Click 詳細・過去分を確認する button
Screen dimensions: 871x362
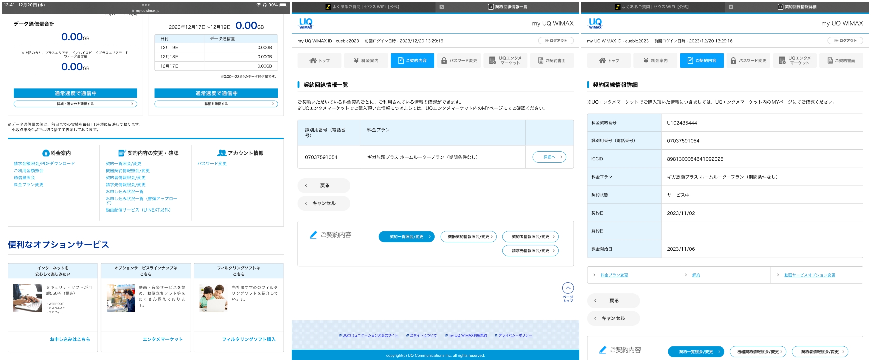point(75,104)
